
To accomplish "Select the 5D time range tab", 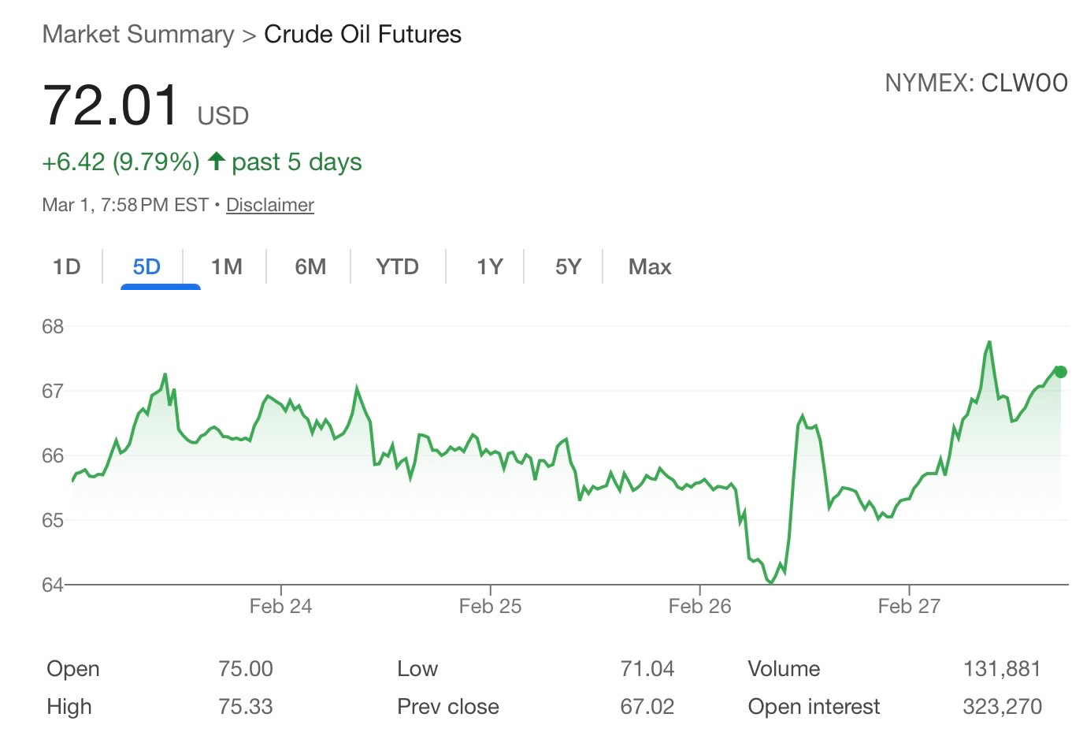I will tap(147, 267).
